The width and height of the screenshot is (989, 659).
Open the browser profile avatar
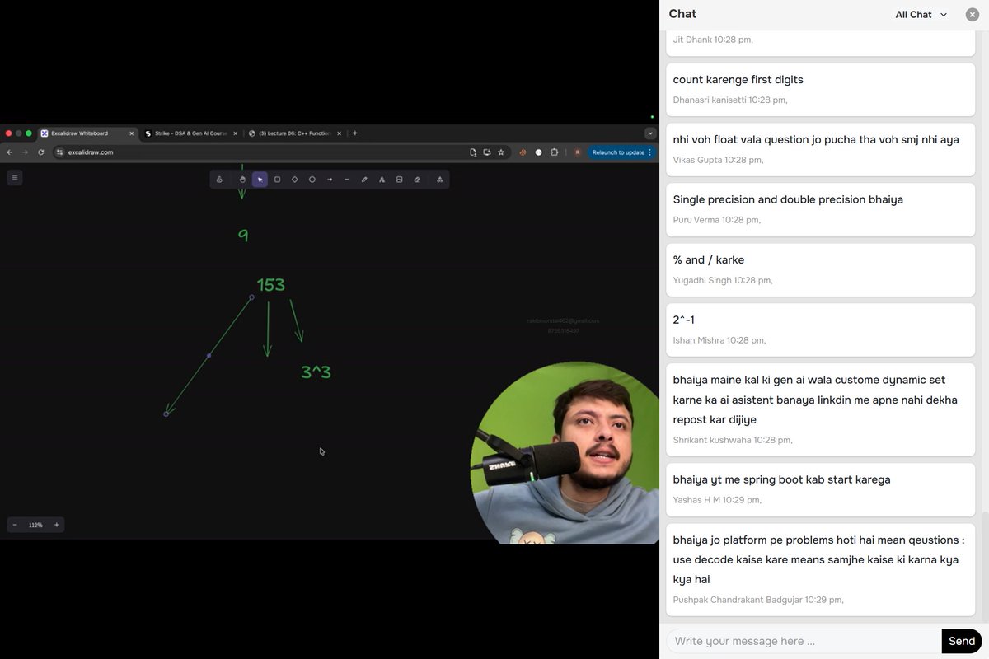tap(578, 152)
